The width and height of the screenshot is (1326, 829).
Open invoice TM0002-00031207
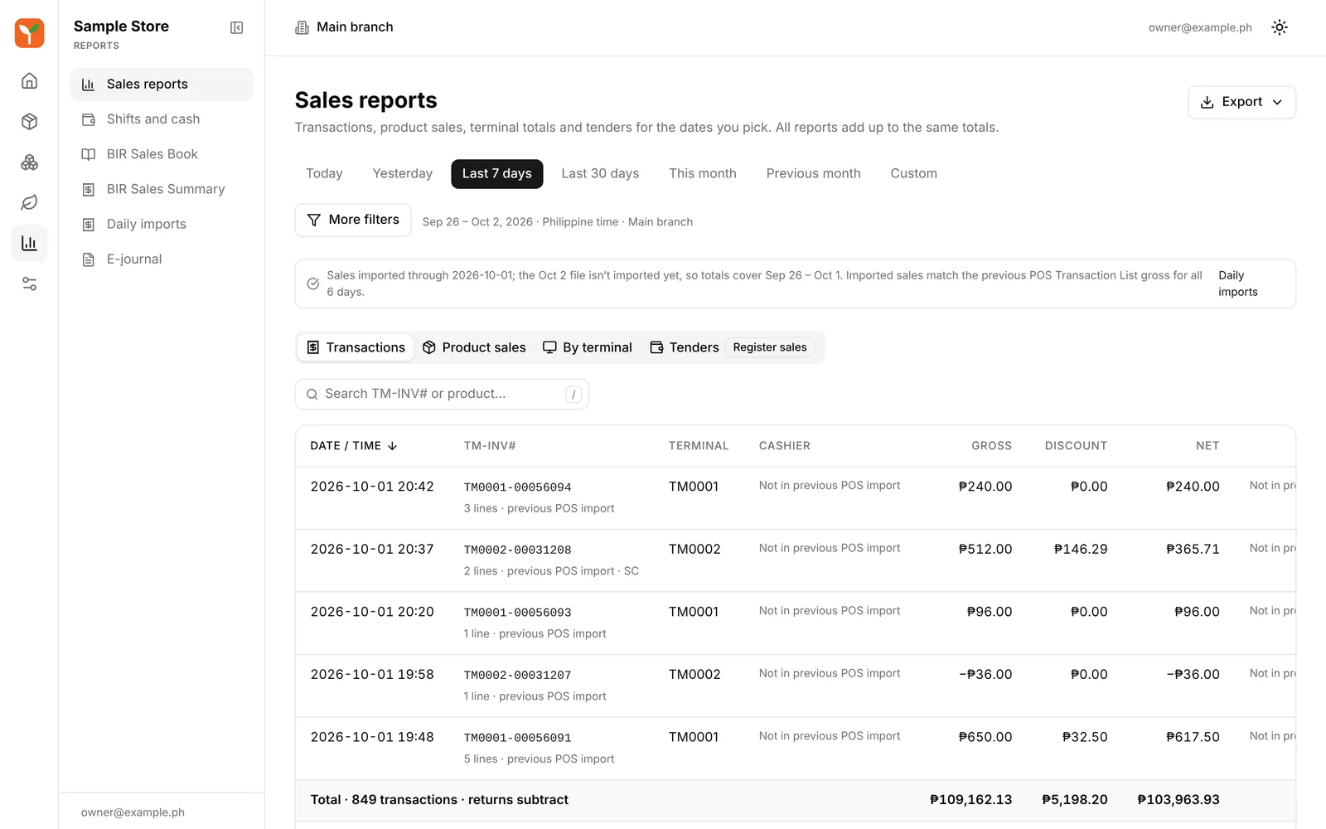pyautogui.click(x=517, y=675)
